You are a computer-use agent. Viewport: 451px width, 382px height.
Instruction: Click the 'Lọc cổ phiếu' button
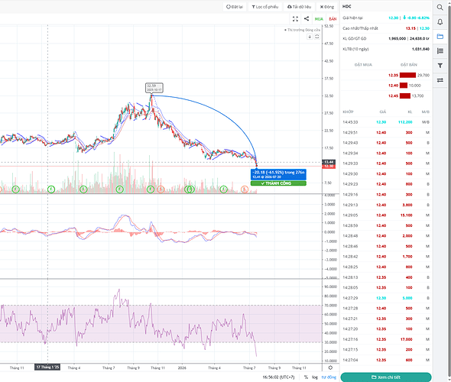pyautogui.click(x=265, y=7)
